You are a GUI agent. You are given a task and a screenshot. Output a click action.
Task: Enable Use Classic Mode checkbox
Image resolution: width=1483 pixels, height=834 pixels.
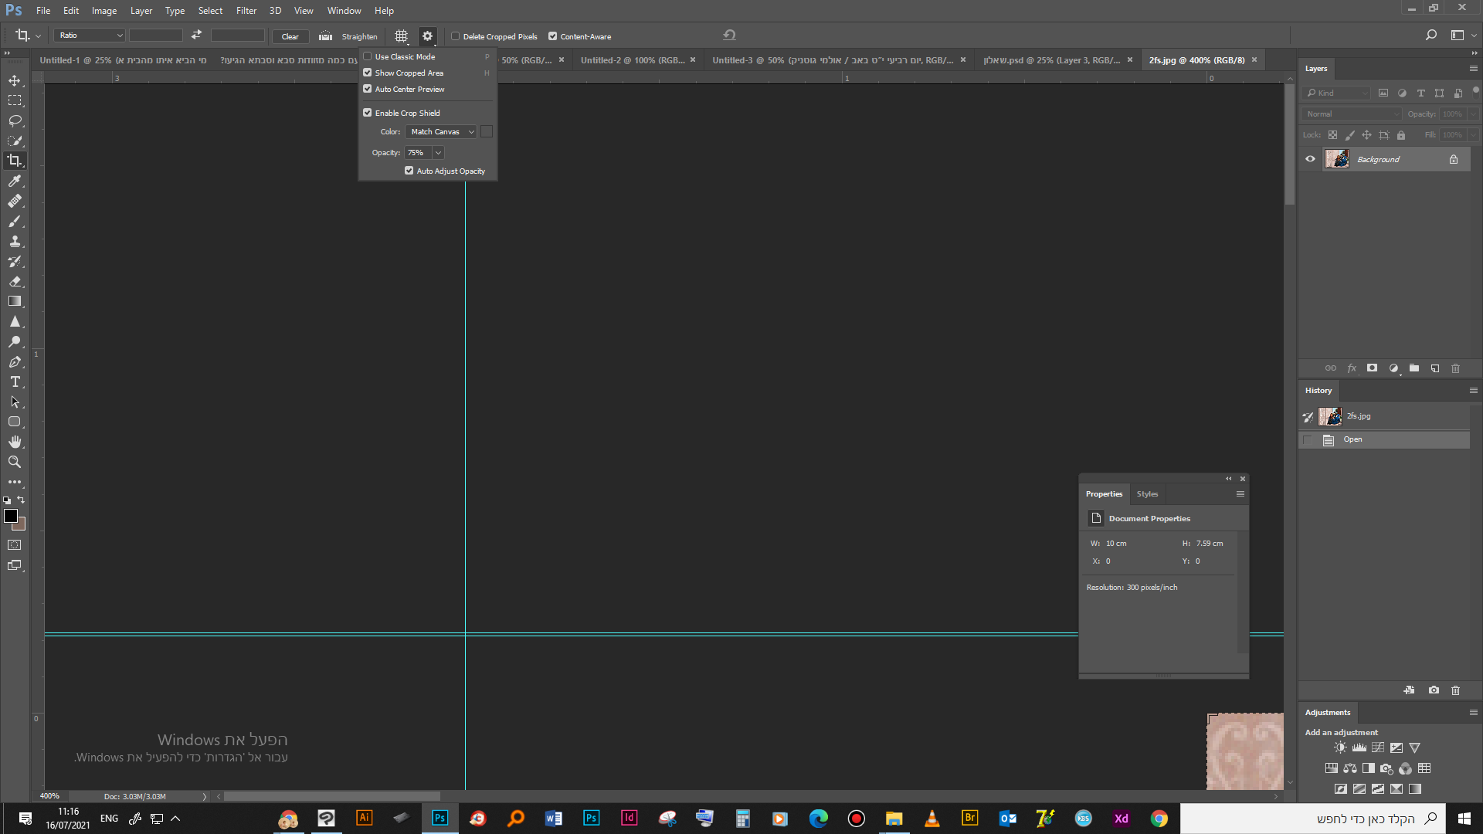point(368,56)
